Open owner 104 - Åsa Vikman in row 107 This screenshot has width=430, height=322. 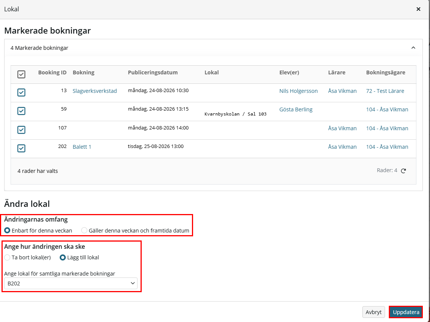tap(387, 128)
